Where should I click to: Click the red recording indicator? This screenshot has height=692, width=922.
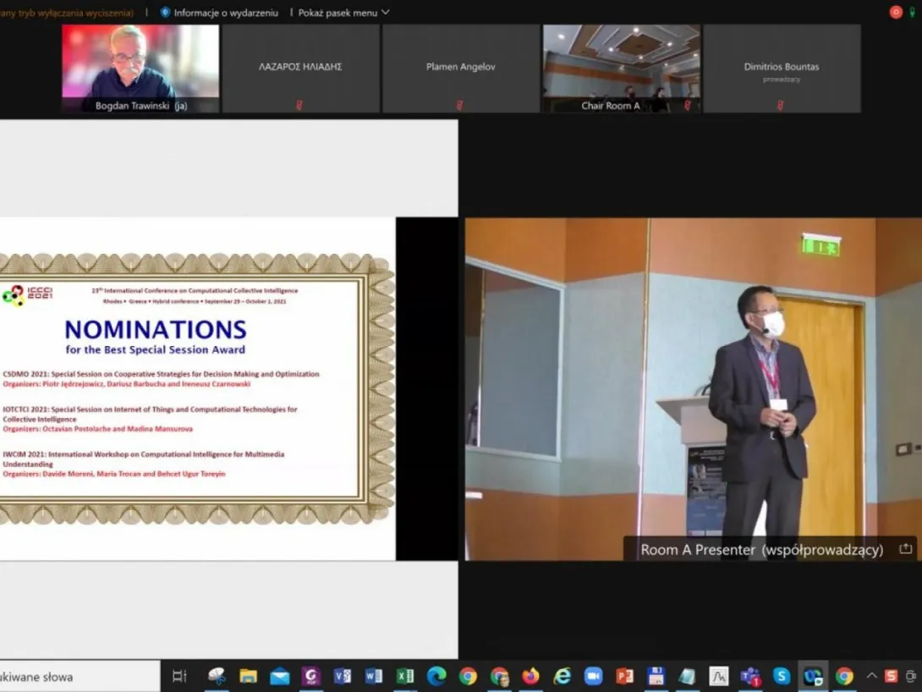(896, 12)
